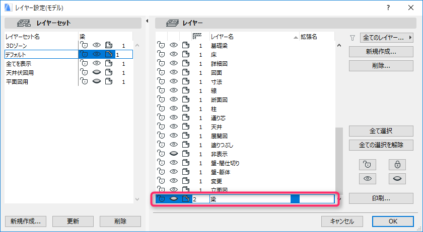Click the レイヤーセット名 column header
The height and width of the screenshot is (232, 423).
click(41, 37)
